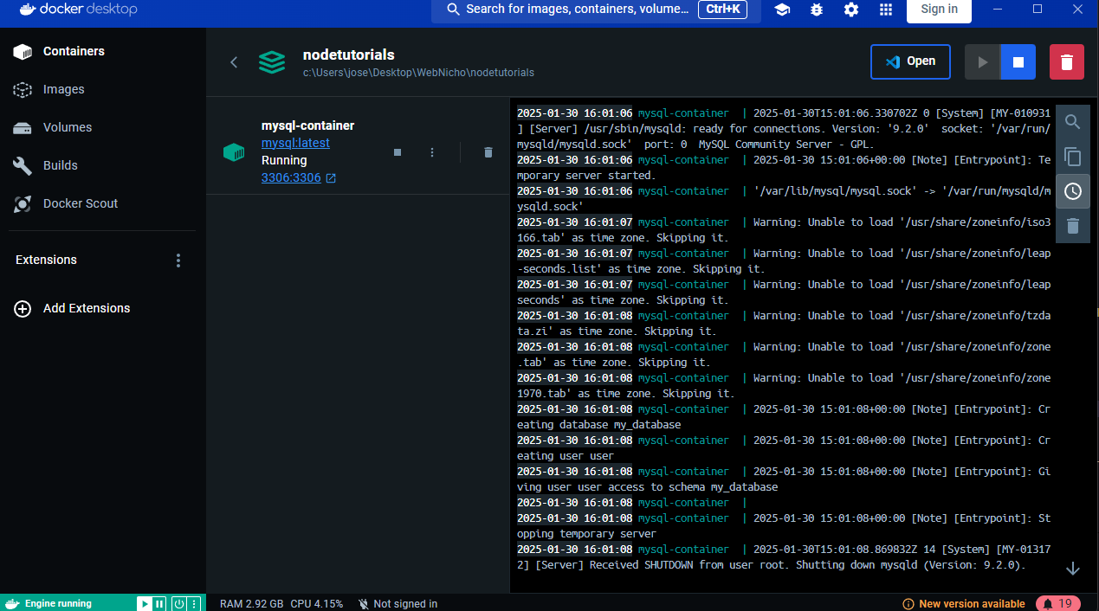Click the nodetutorials stack title
The height and width of the screenshot is (611, 1099).
(348, 54)
